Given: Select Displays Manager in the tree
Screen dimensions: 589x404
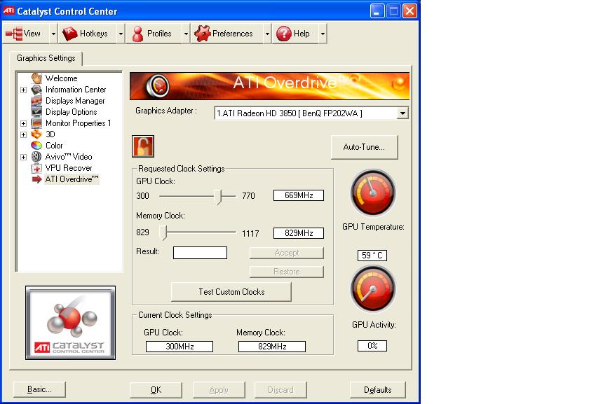Looking at the screenshot, I should click(75, 101).
